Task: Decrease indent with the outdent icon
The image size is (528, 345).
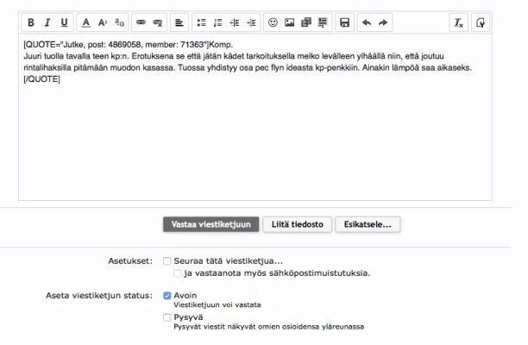Action: (x=235, y=22)
